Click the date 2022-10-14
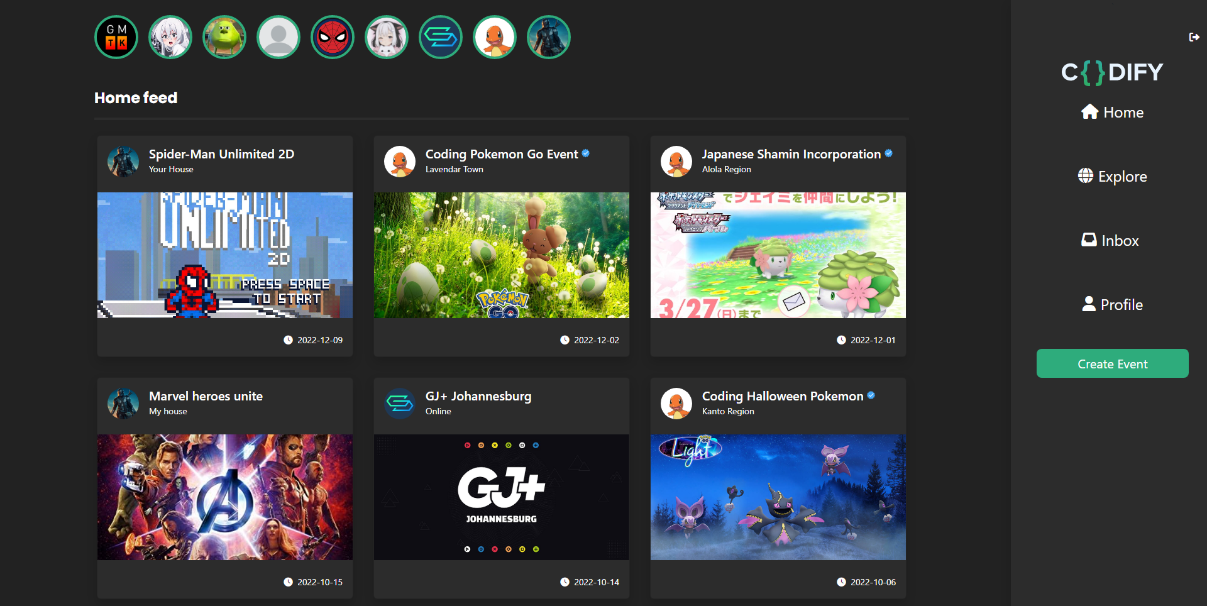 click(x=597, y=582)
